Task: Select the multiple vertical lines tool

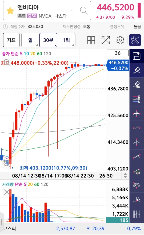Action: [137, 214]
